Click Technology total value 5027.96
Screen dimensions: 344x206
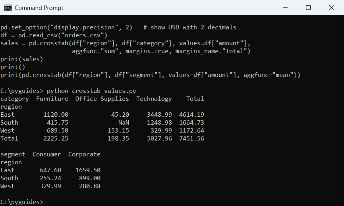[159, 139]
